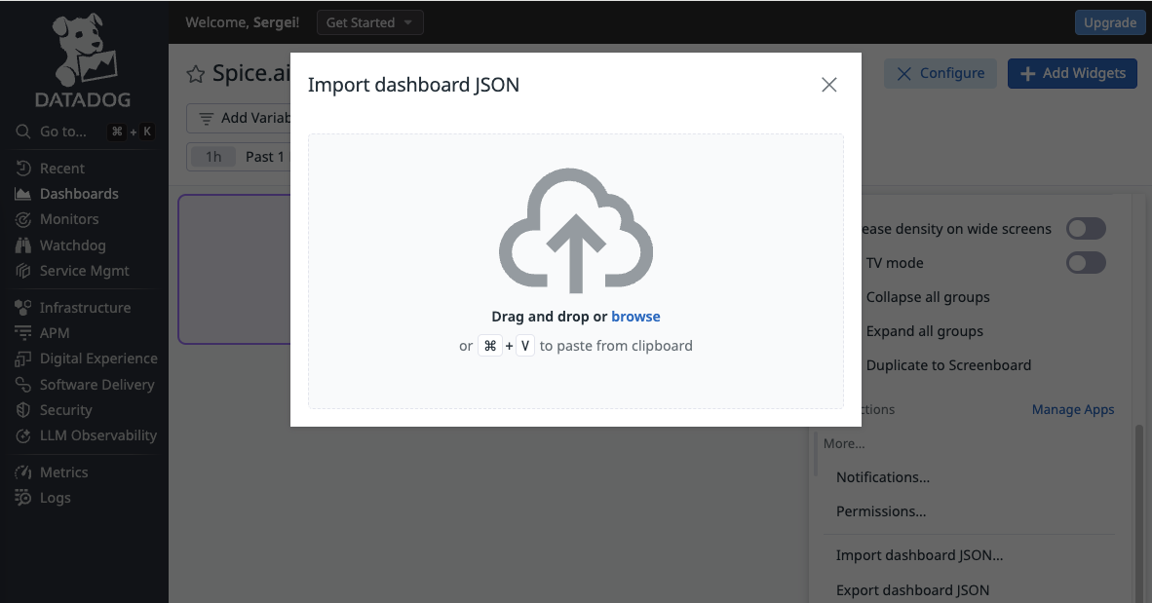
Task: Open the Get Started dropdown
Action: click(x=369, y=22)
